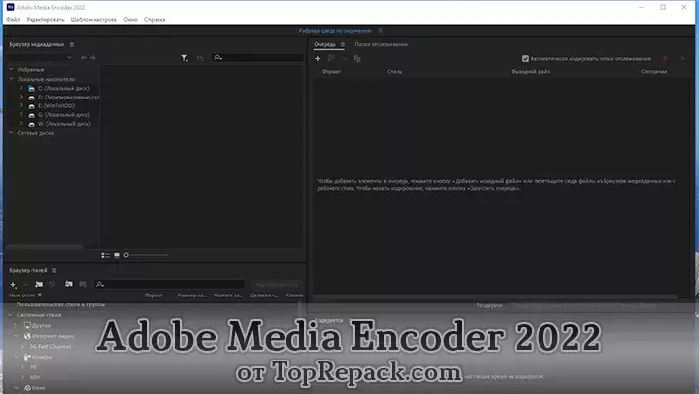This screenshot has height=394, width=699.
Task: Click the green Start Queue play icon
Action: [x=682, y=58]
